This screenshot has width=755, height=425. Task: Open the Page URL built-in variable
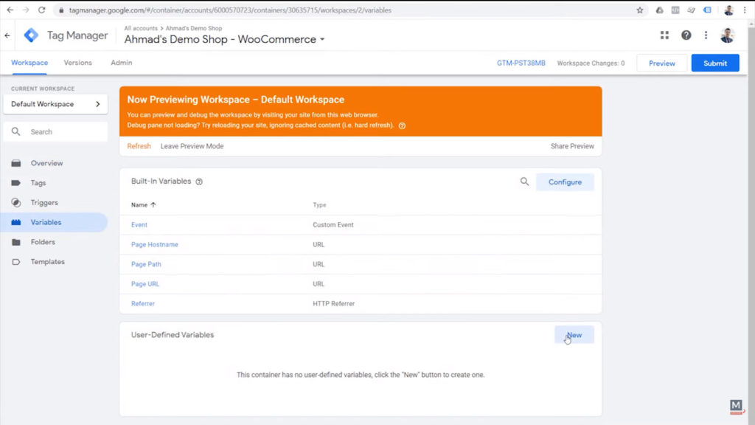pyautogui.click(x=145, y=283)
